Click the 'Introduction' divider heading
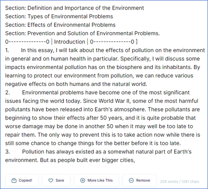208x189 pixels. (x=69, y=42)
